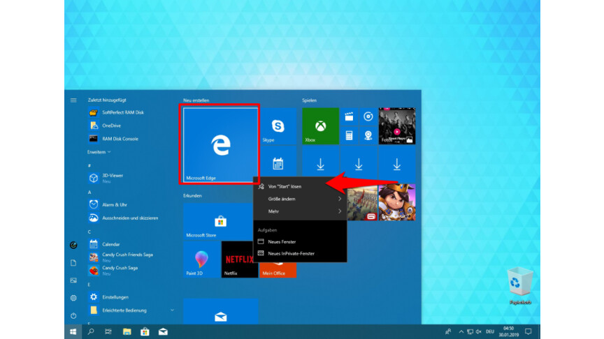This screenshot has height=339, width=604.
Task: Open File Explorer on taskbar
Action: click(127, 332)
